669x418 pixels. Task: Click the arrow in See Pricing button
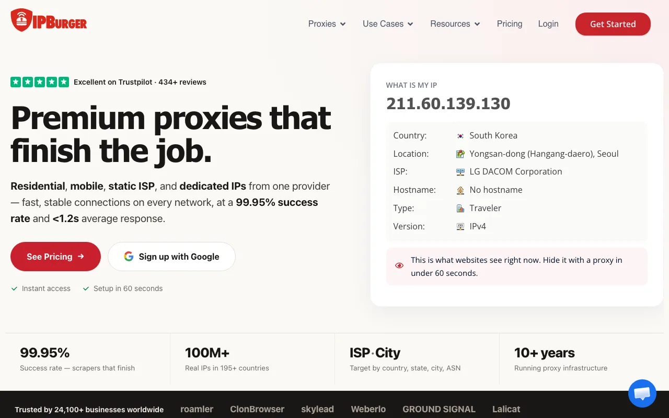[x=81, y=257]
